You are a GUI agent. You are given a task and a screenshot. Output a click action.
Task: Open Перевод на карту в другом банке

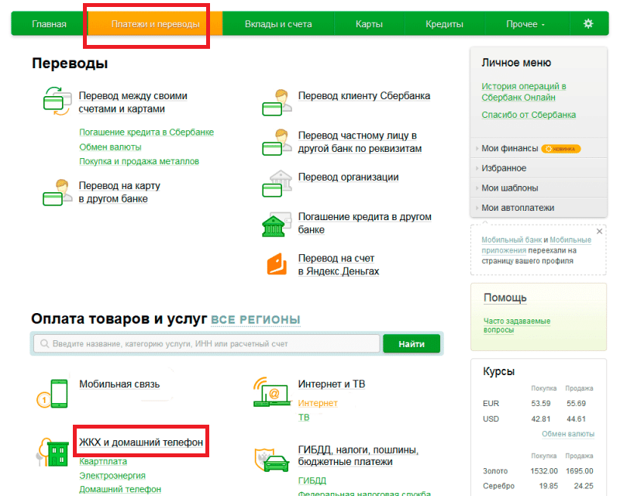[119, 192]
